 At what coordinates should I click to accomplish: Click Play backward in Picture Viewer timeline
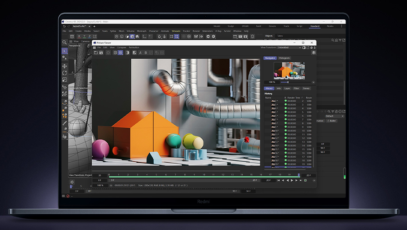pyautogui.click(x=288, y=180)
